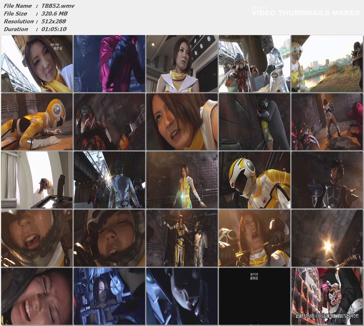This screenshot has height=326, width=364.
Task: Select thumbnail with yellow helmet and river skyline
Action: [x=327, y=64]
